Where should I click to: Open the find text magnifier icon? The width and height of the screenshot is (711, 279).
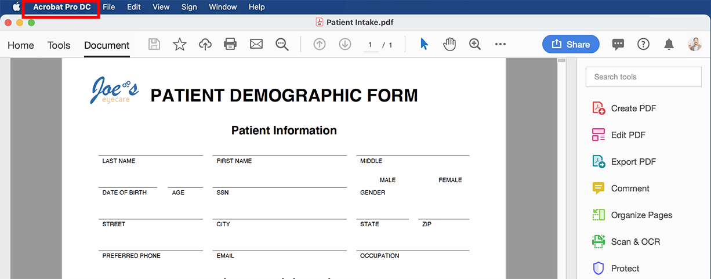tap(282, 45)
